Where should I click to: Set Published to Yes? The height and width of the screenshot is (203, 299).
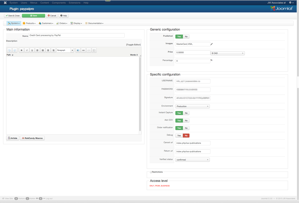179,36
